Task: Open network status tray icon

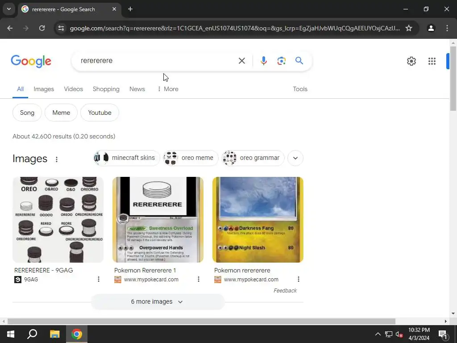Action: 389,334
